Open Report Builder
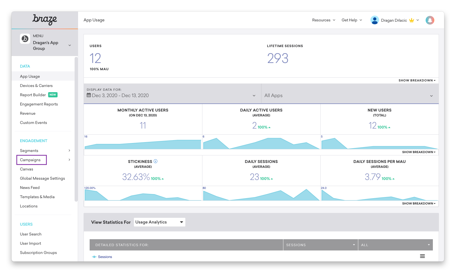The width and height of the screenshot is (456, 273). tap(33, 95)
